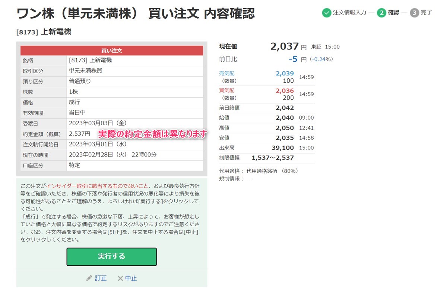
Task: Click the 売気配 blue label
Action: [x=227, y=74]
